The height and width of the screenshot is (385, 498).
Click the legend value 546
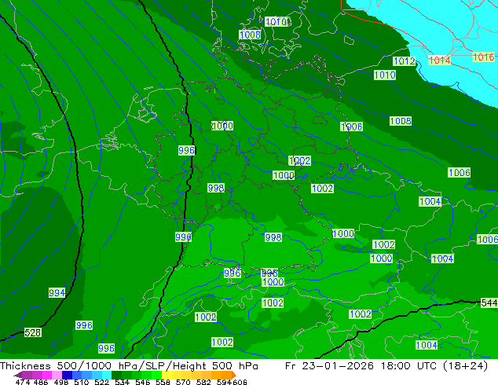[x=143, y=382]
